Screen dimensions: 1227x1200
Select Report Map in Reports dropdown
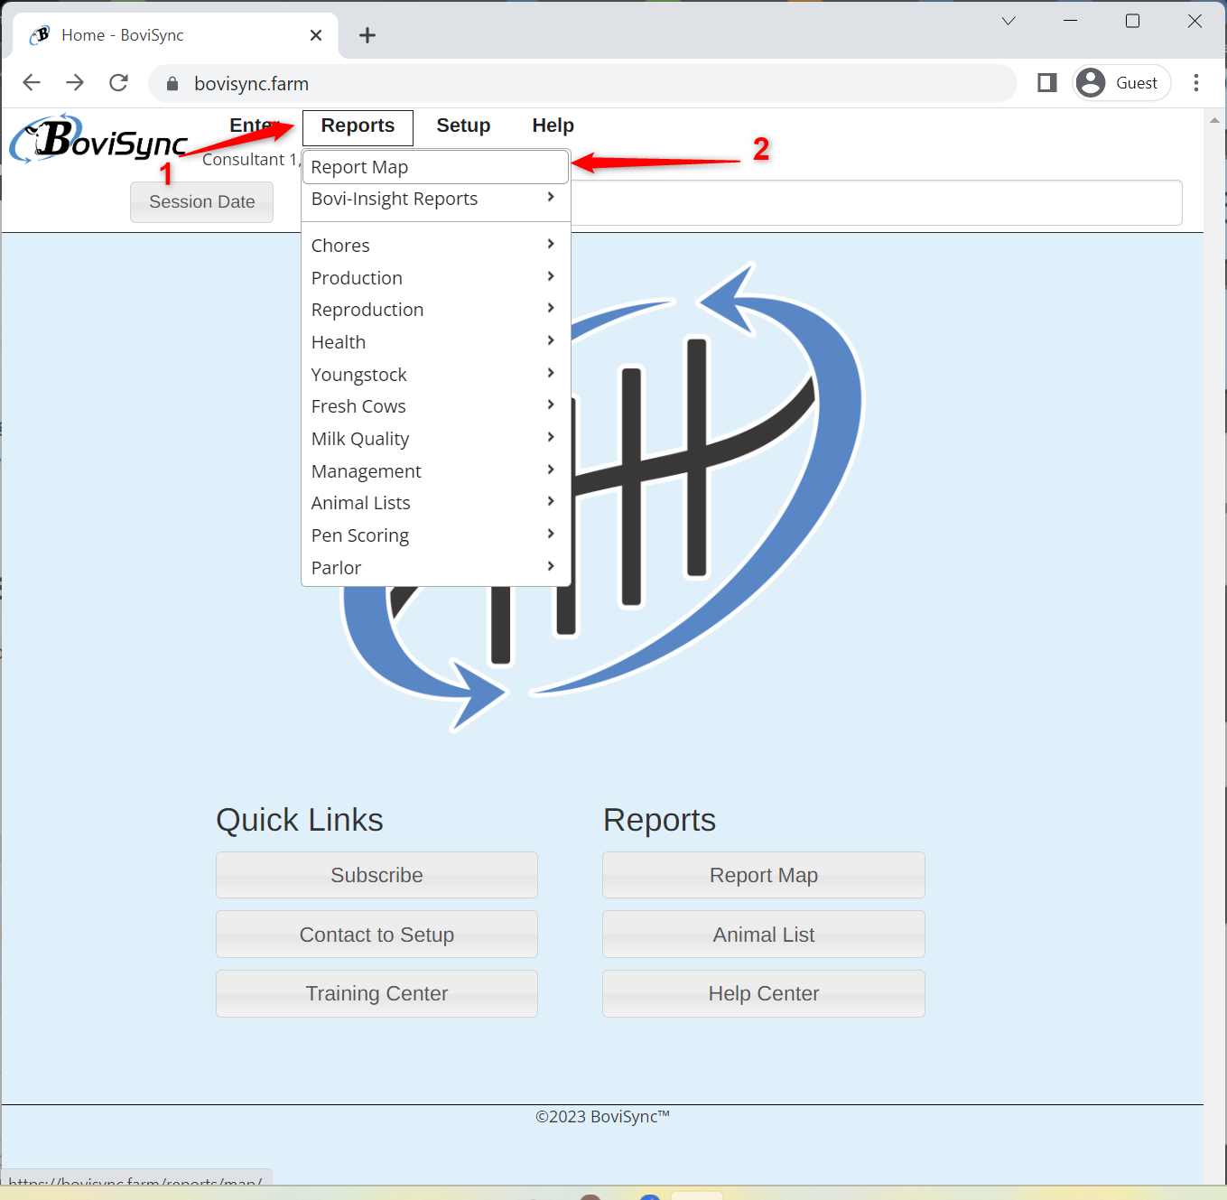[x=435, y=167]
